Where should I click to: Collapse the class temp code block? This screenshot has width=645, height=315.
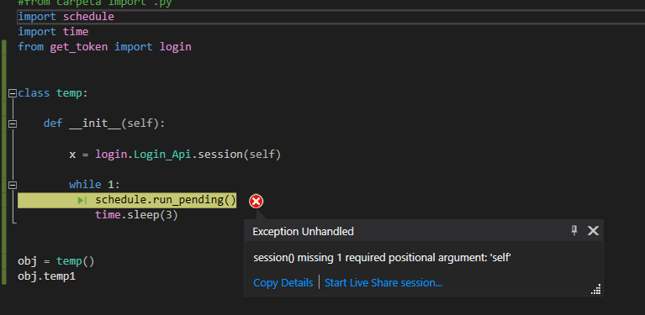coord(13,93)
